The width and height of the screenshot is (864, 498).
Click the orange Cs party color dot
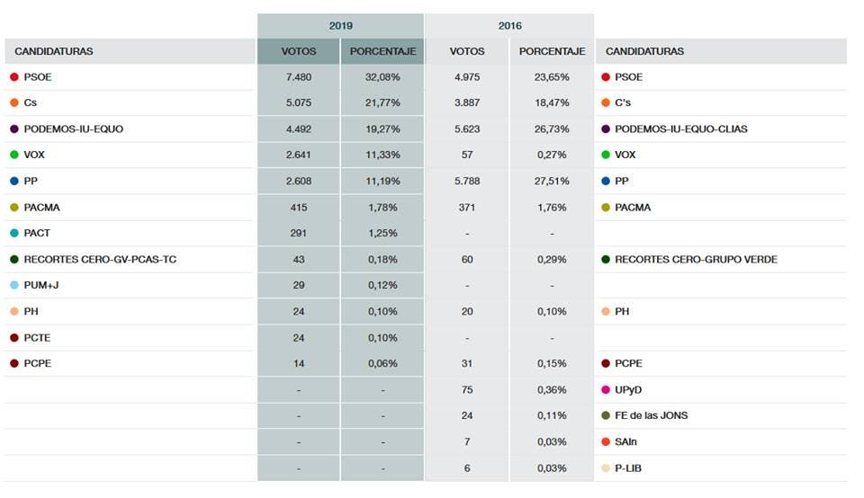click(14, 103)
